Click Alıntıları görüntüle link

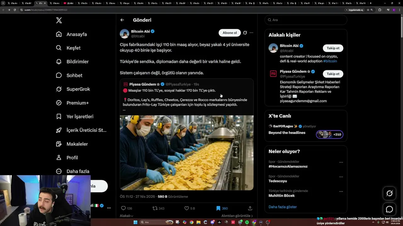pos(237,216)
